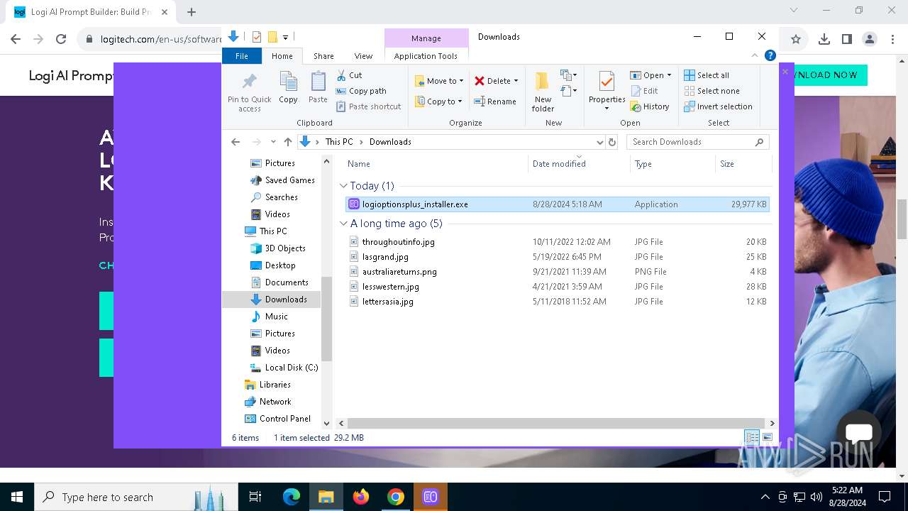Refresh the Downloads folder view
This screenshot has width=908, height=511.
coord(613,142)
